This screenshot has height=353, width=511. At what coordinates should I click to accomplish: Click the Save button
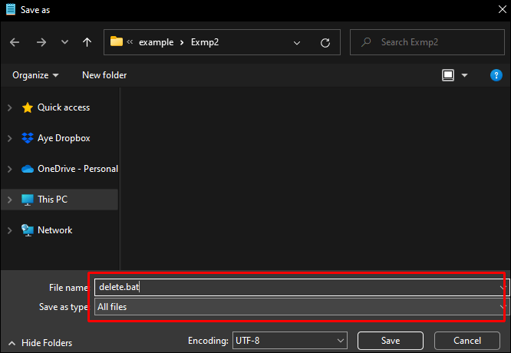(391, 341)
